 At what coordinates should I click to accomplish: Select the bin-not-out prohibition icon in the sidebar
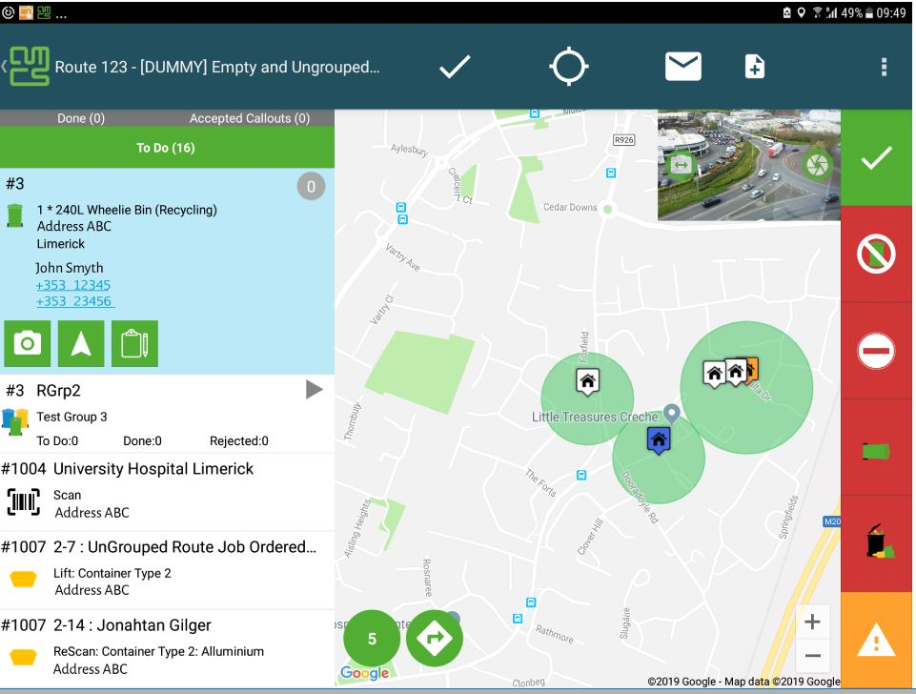875,253
